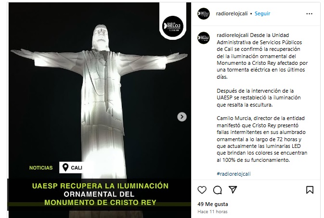This screenshot has width=324, height=218.
Task: Open the three-dot more options menu
Action: click(x=309, y=14)
